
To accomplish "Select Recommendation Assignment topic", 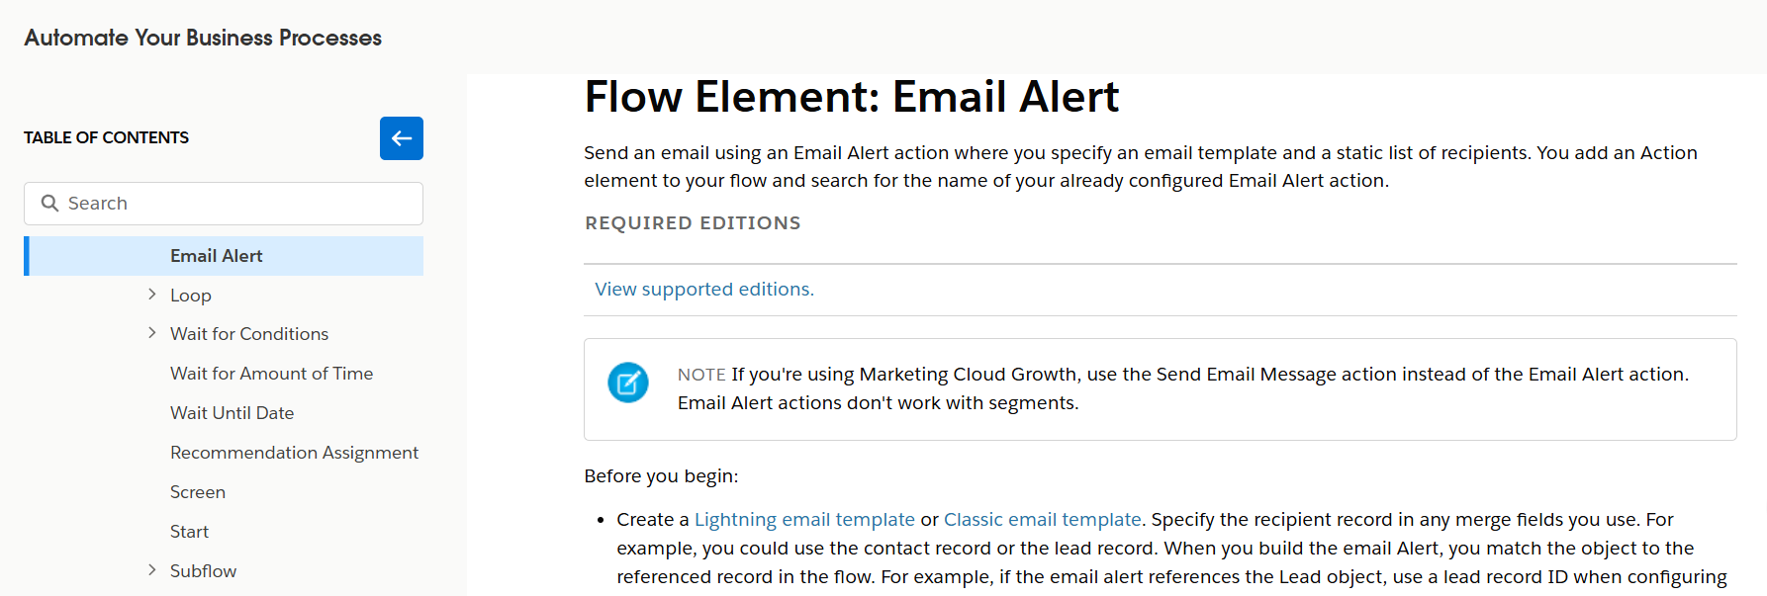I will click(294, 452).
